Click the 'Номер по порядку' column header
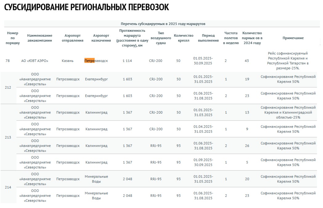This screenshot has height=208, width=323. pyautogui.click(x=13, y=38)
